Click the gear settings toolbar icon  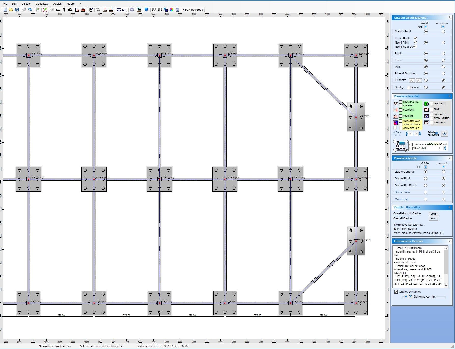coord(132,10)
